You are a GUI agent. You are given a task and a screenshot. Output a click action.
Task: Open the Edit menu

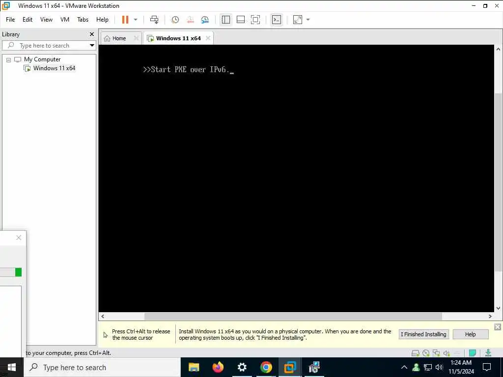pos(28,20)
